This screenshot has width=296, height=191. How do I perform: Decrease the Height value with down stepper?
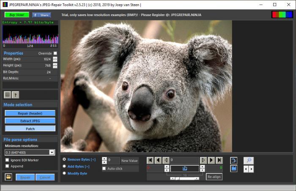tap(55, 67)
